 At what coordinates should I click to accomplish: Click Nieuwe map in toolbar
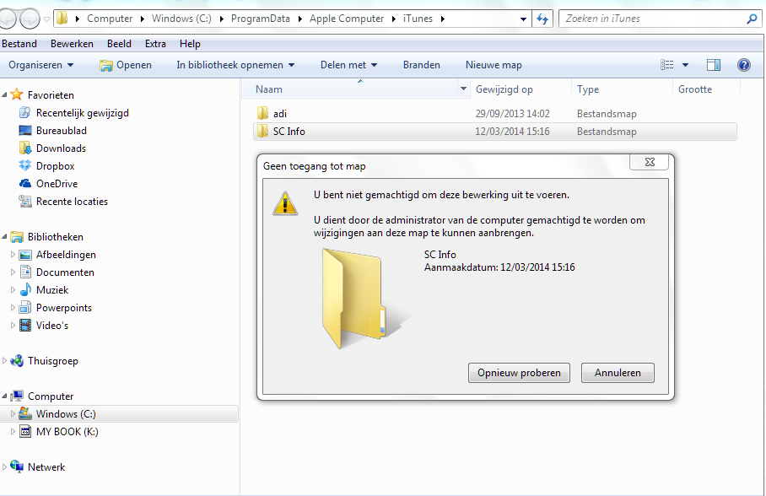(494, 65)
